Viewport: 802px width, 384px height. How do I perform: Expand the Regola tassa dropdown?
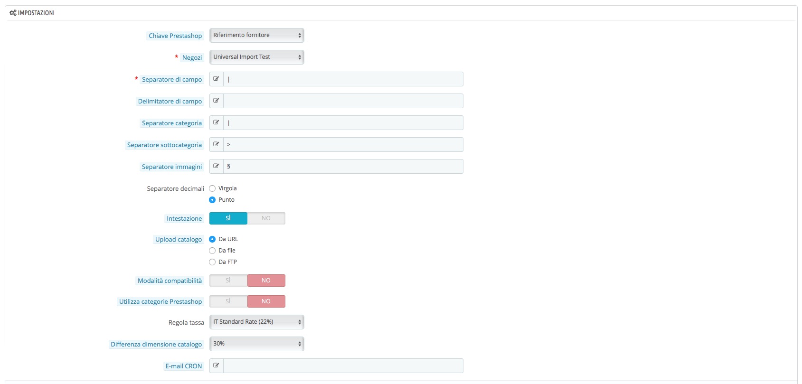point(257,322)
